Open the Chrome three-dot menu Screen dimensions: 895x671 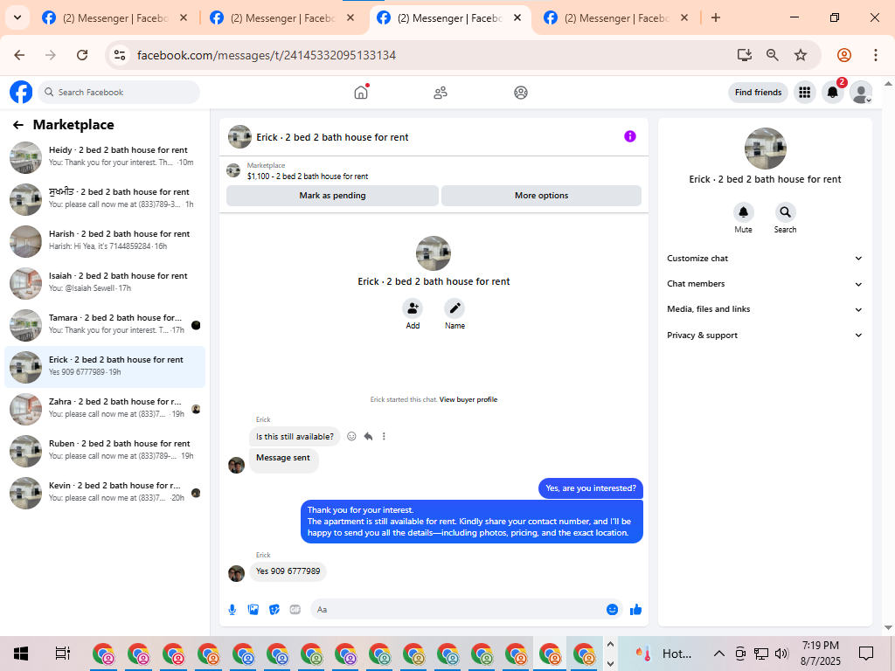(x=876, y=55)
